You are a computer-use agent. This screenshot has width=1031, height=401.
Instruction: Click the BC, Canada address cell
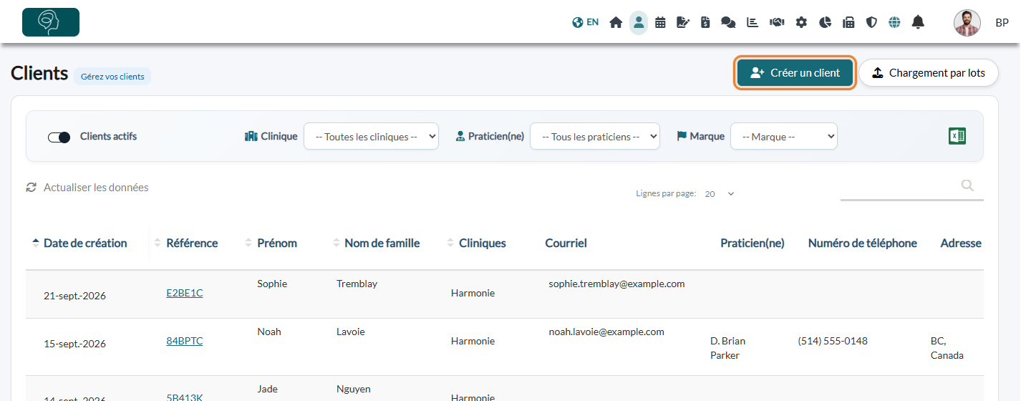coord(947,348)
